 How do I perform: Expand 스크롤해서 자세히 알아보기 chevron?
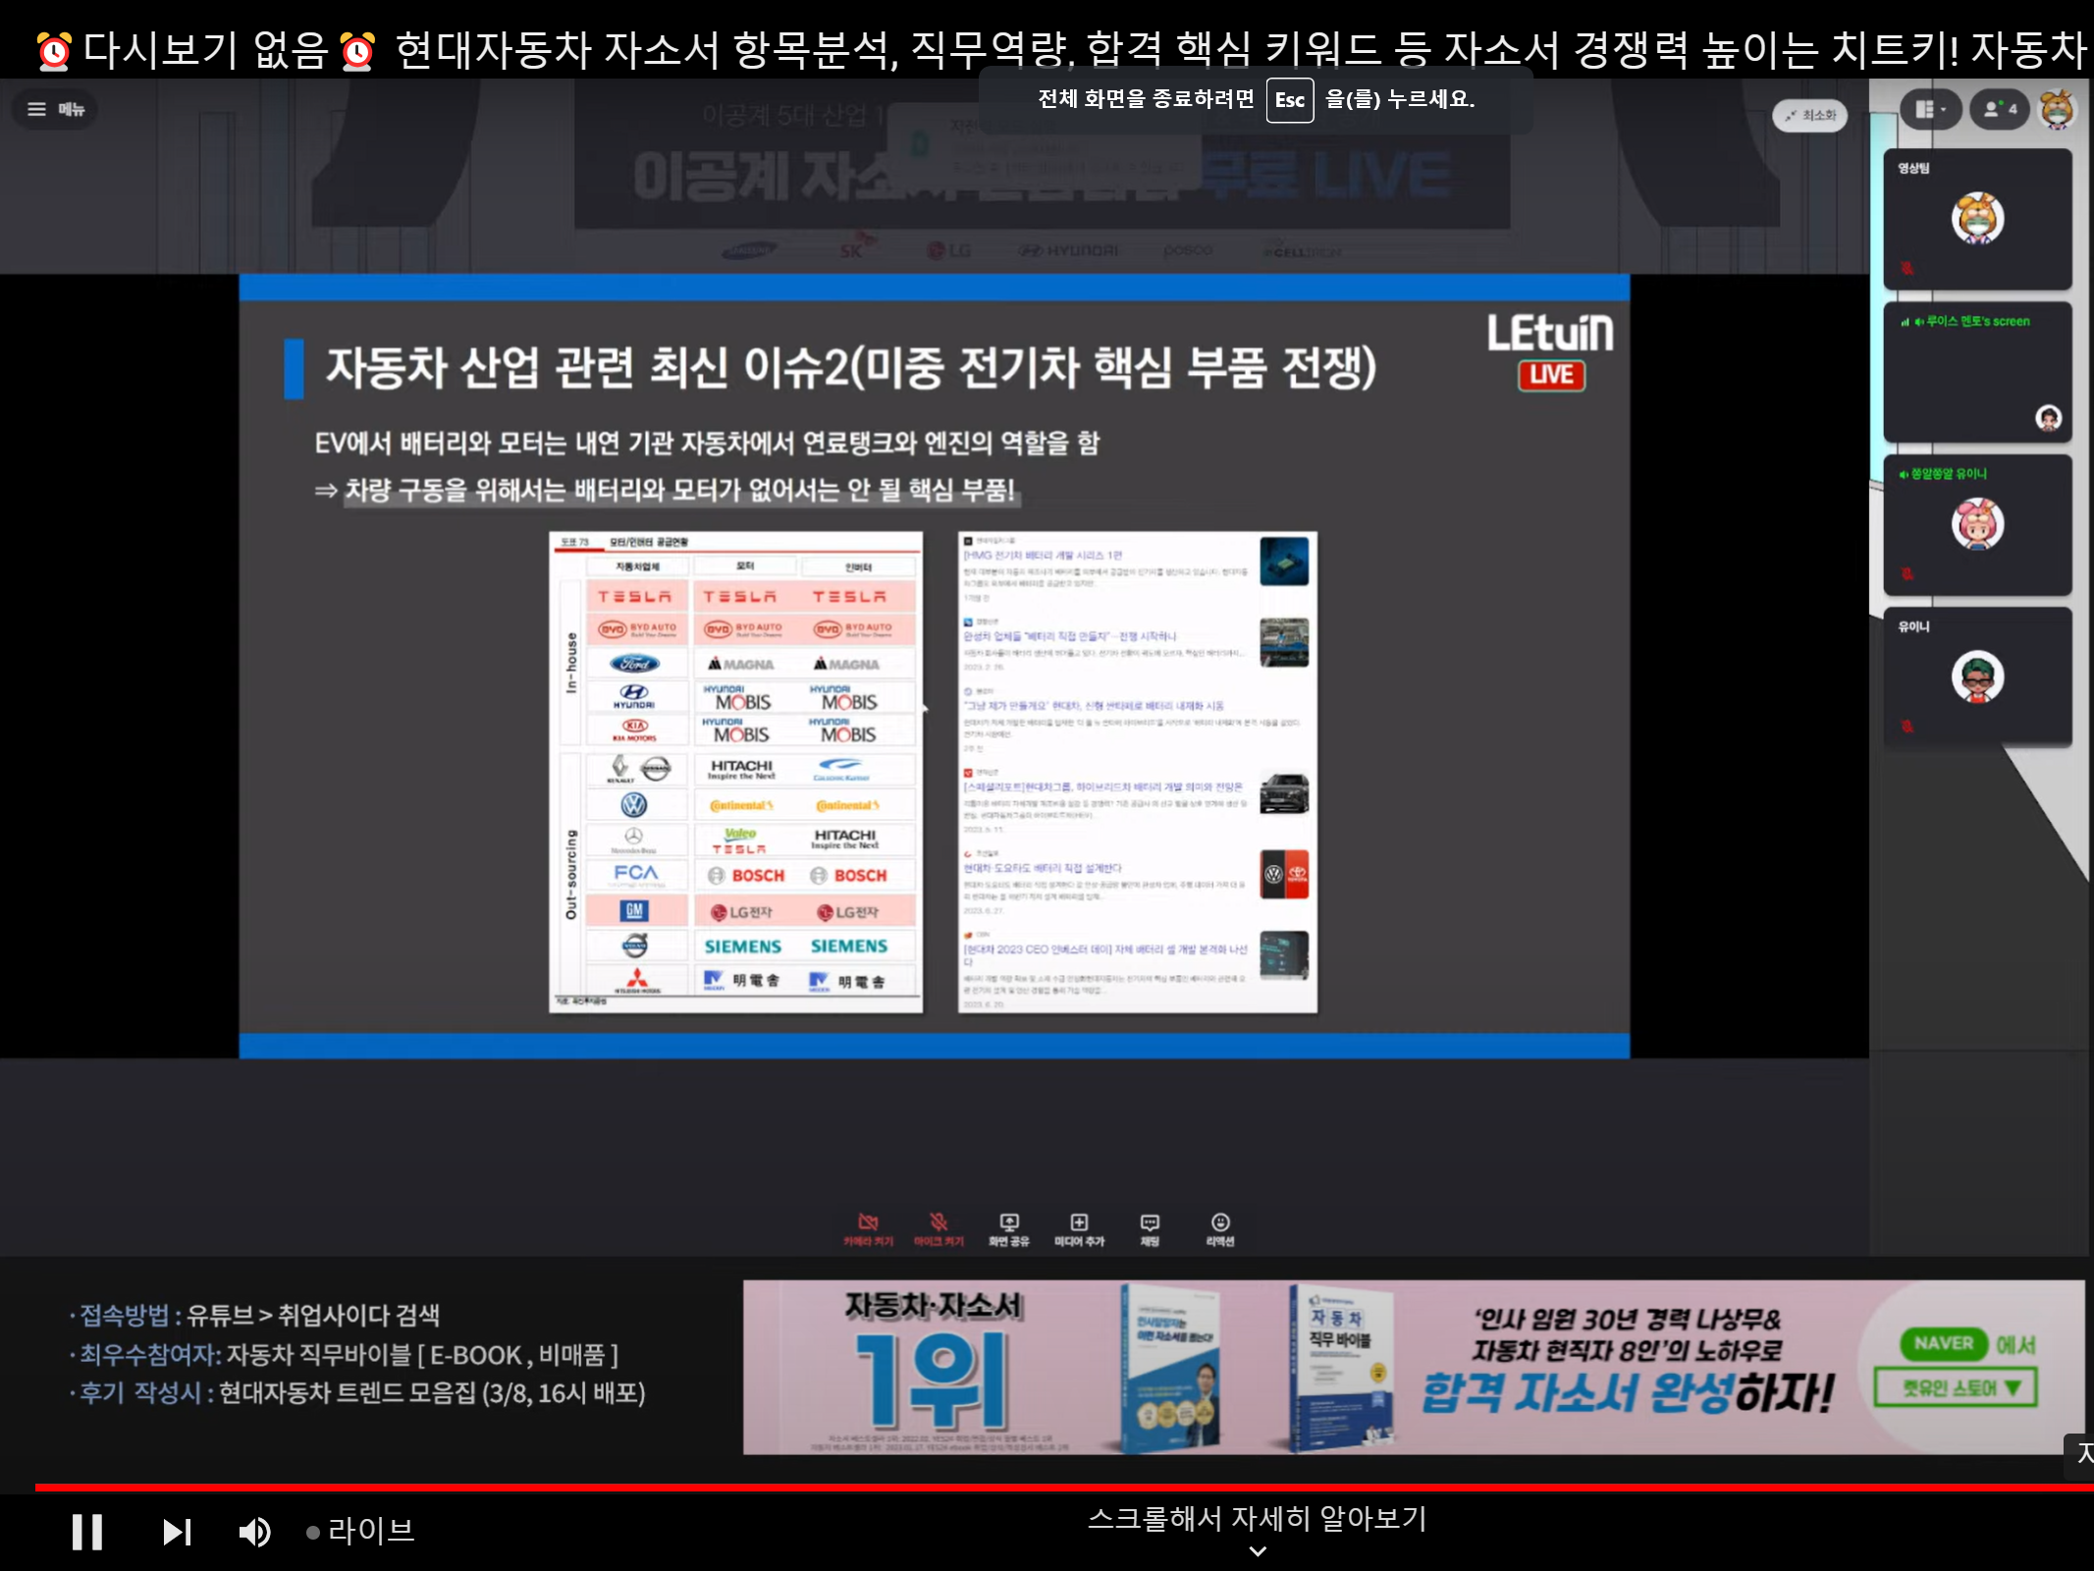1257,1551
